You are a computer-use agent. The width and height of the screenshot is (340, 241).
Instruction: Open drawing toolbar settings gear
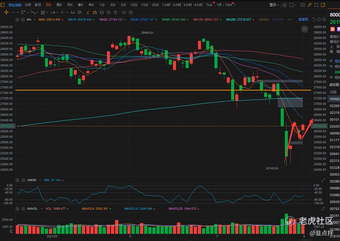131,12
